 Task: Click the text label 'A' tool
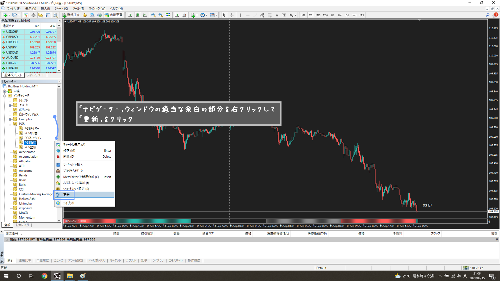277,15
